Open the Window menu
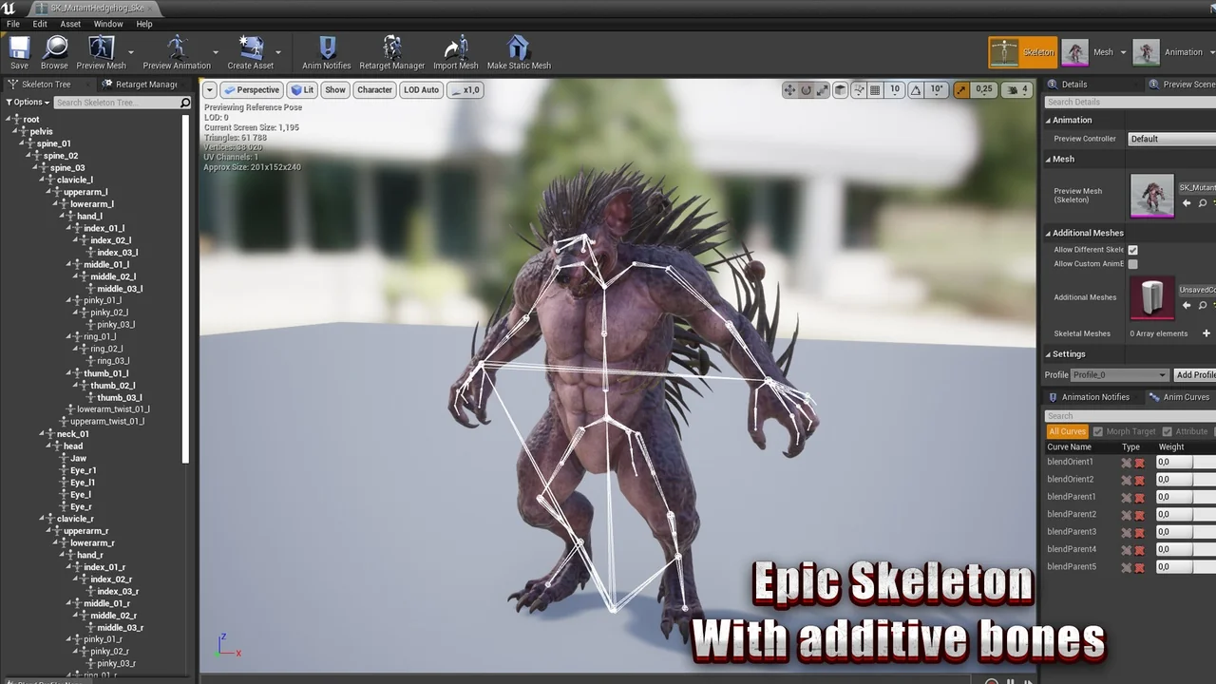This screenshot has width=1216, height=684. [107, 24]
